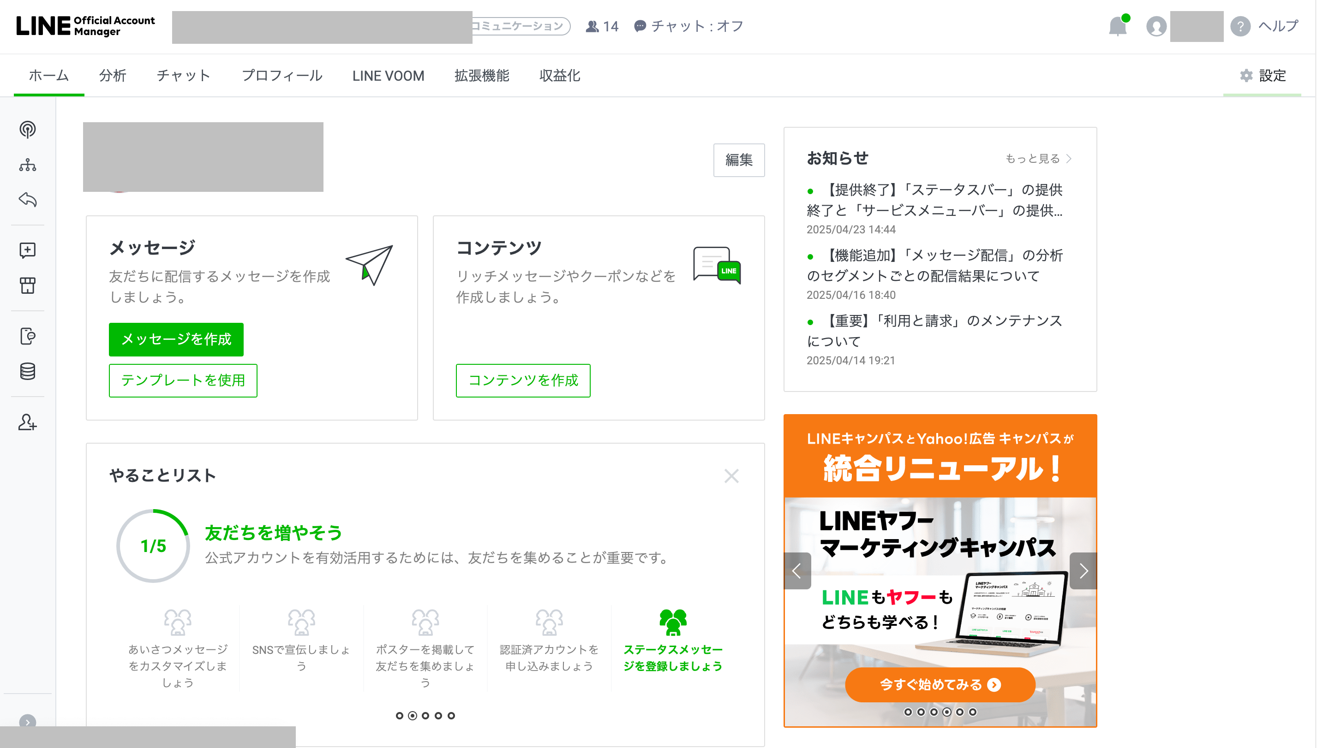Viewport: 1317px width, 748px height.
Task: Select third page dot of やることリスト
Action: 425,715
